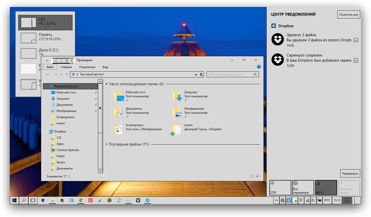Check the 'Скриншот сохранен' notification box

[x=356, y=60]
